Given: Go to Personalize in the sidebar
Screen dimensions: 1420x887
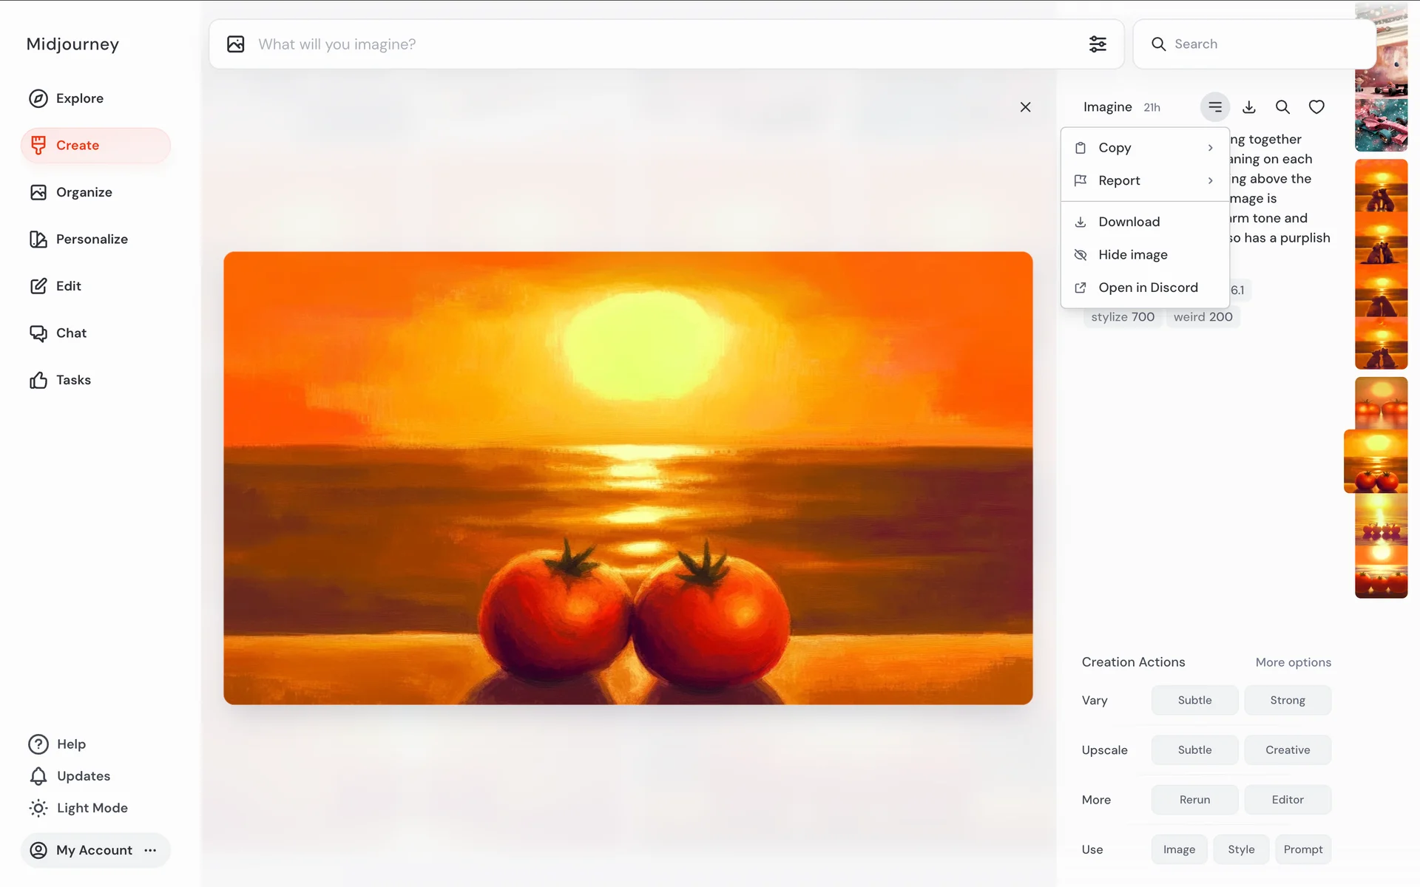Looking at the screenshot, I should pyautogui.click(x=91, y=239).
